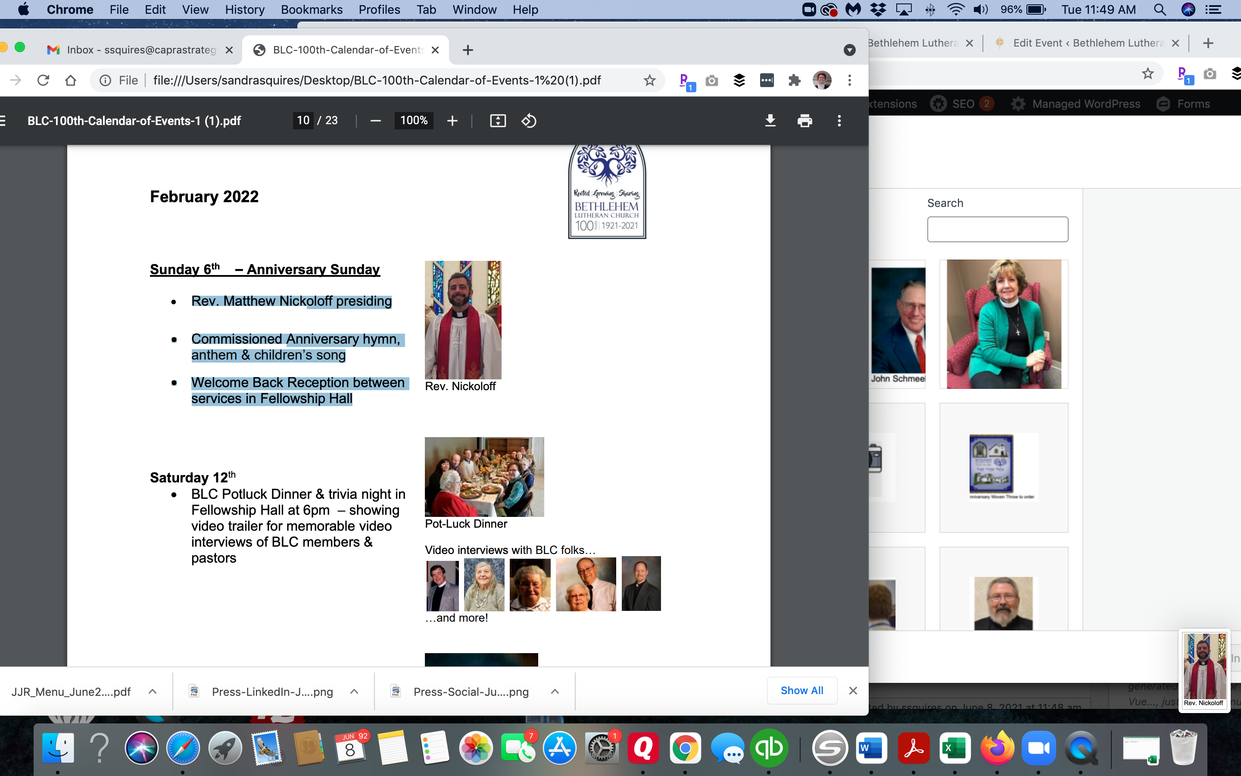Click the camera screenshot extension icon

tap(712, 80)
